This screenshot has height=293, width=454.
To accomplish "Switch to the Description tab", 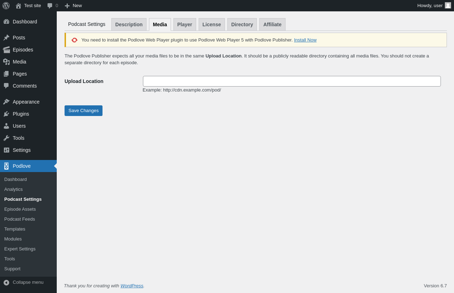I will tap(129, 24).
